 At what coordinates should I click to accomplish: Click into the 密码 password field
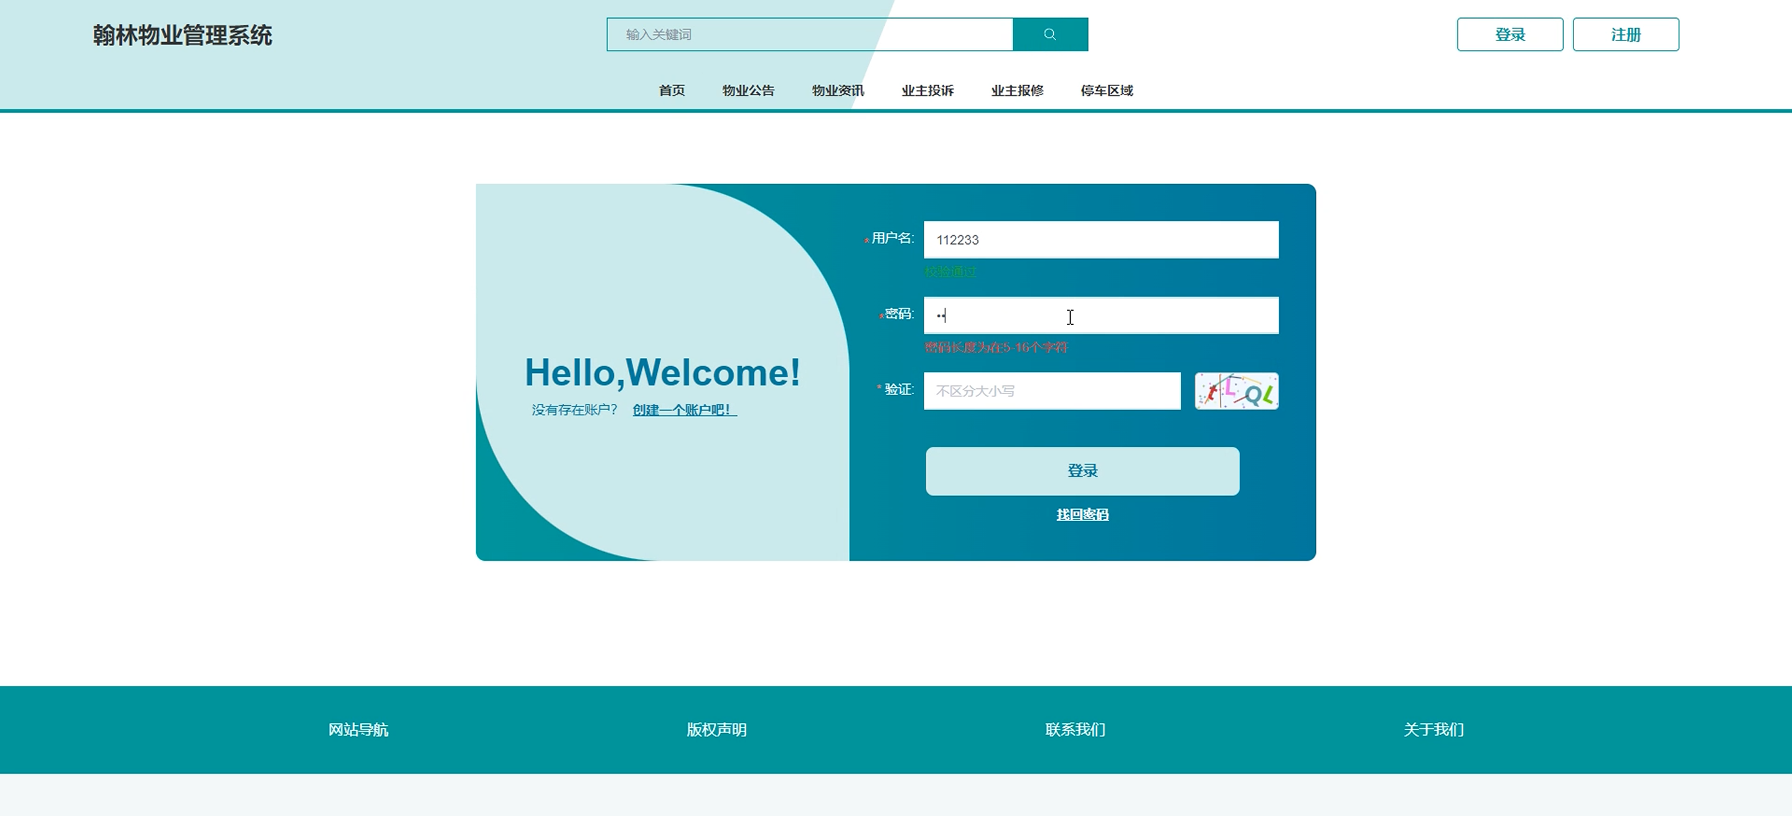[1100, 316]
